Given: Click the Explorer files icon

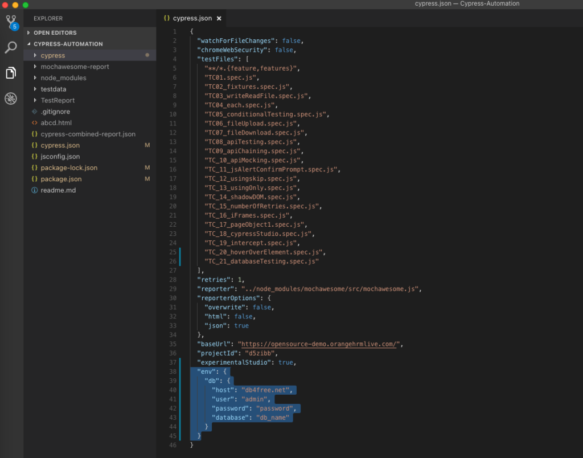Looking at the screenshot, I should tap(11, 73).
